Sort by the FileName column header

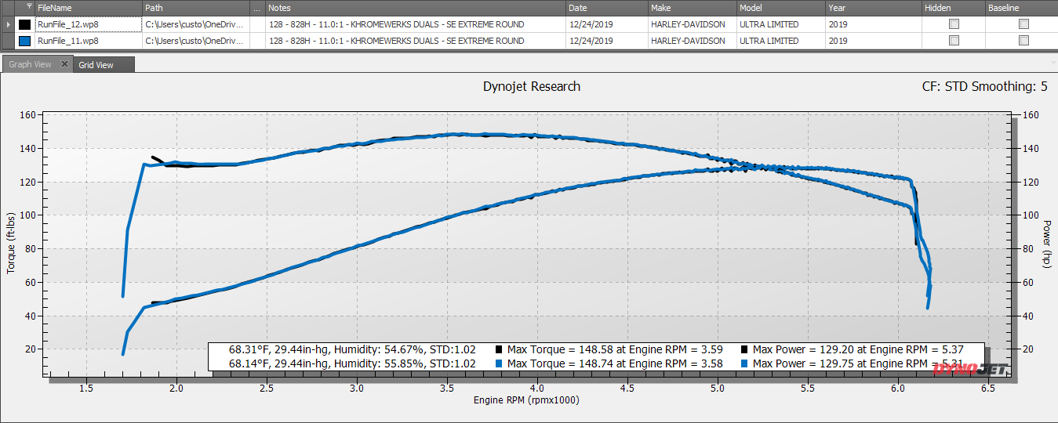(x=88, y=8)
